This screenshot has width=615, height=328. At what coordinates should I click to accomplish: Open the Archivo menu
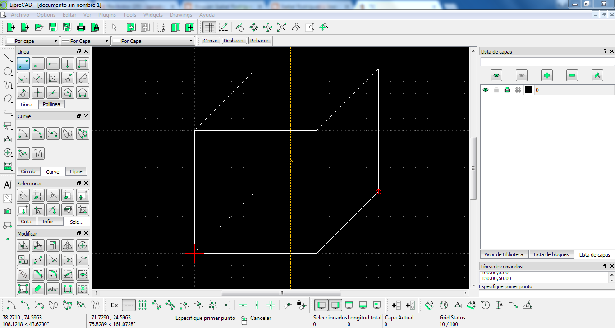coord(20,15)
